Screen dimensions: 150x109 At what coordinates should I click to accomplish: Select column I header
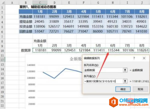point(127,3)
